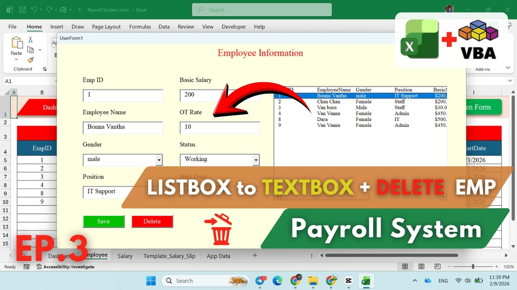517x290 pixels.
Task: Click the Copy icon in Clipboard group
Action: click(30, 50)
